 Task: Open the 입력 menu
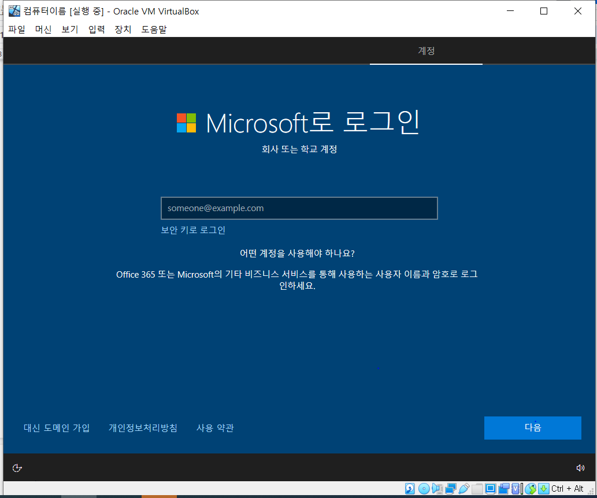coord(97,29)
